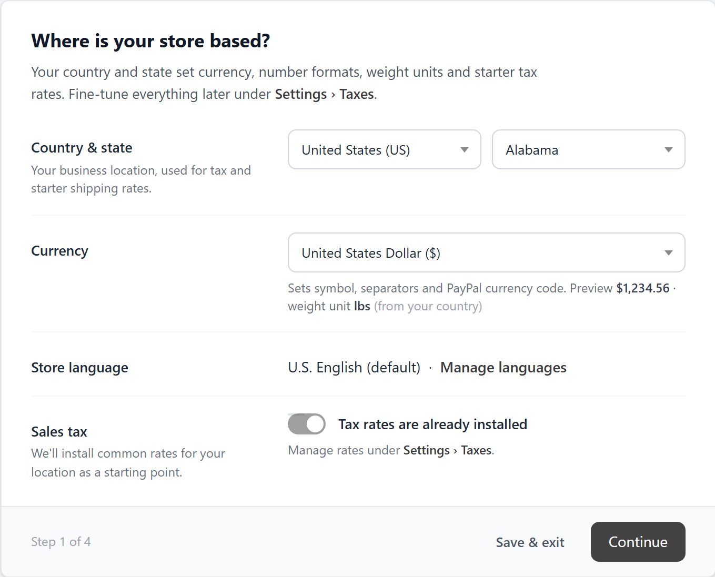Open the Alabama state dropdown
The height and width of the screenshot is (577, 715).
coord(588,149)
